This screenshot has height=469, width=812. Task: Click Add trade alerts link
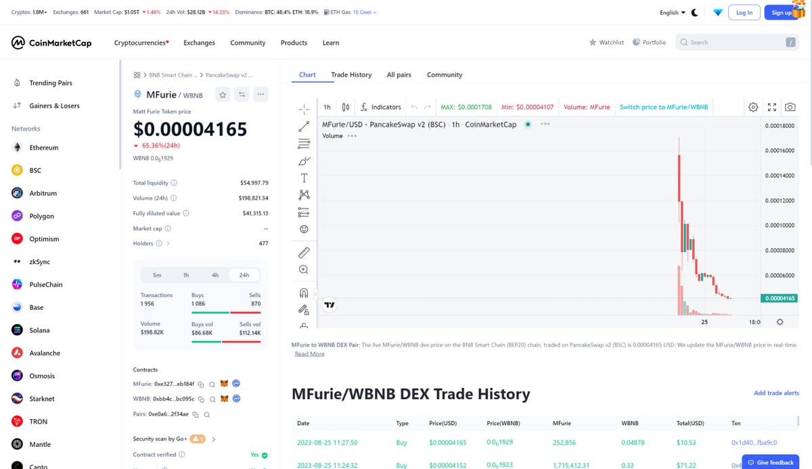776,393
